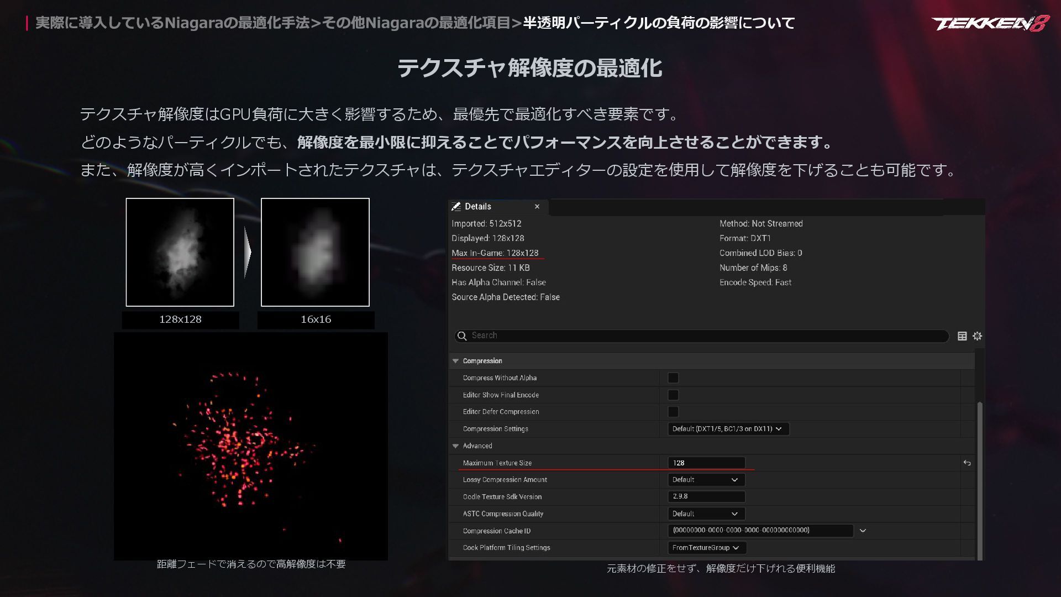Toggle Editor Show Final Encode checkbox

(x=673, y=395)
